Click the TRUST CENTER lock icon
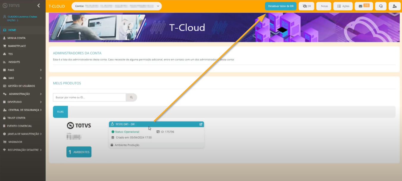402x181 pixels. pos(4,118)
